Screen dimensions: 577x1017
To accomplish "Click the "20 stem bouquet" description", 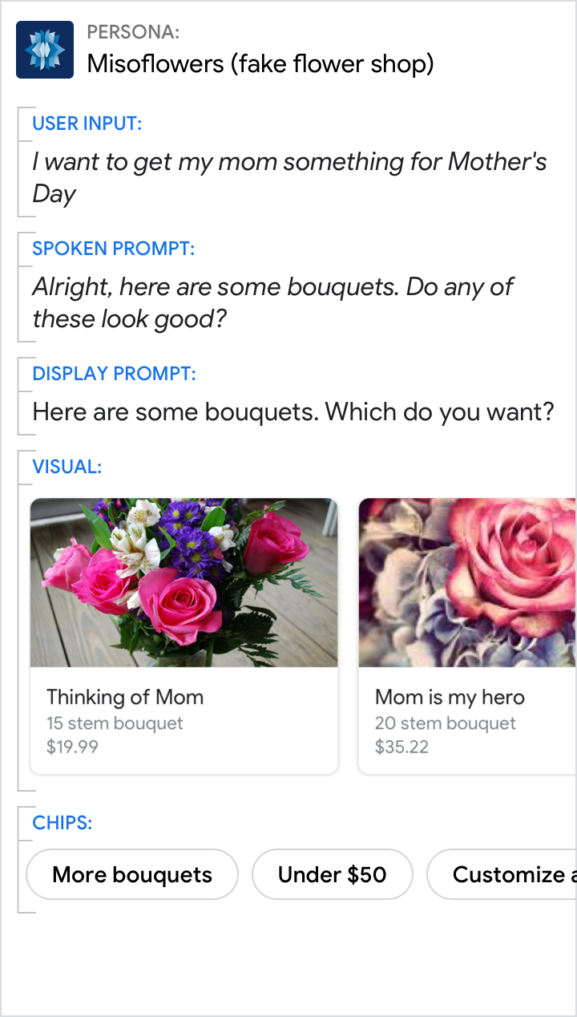I will coord(446,723).
